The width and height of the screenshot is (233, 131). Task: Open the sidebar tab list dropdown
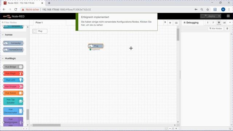[x=230, y=23]
